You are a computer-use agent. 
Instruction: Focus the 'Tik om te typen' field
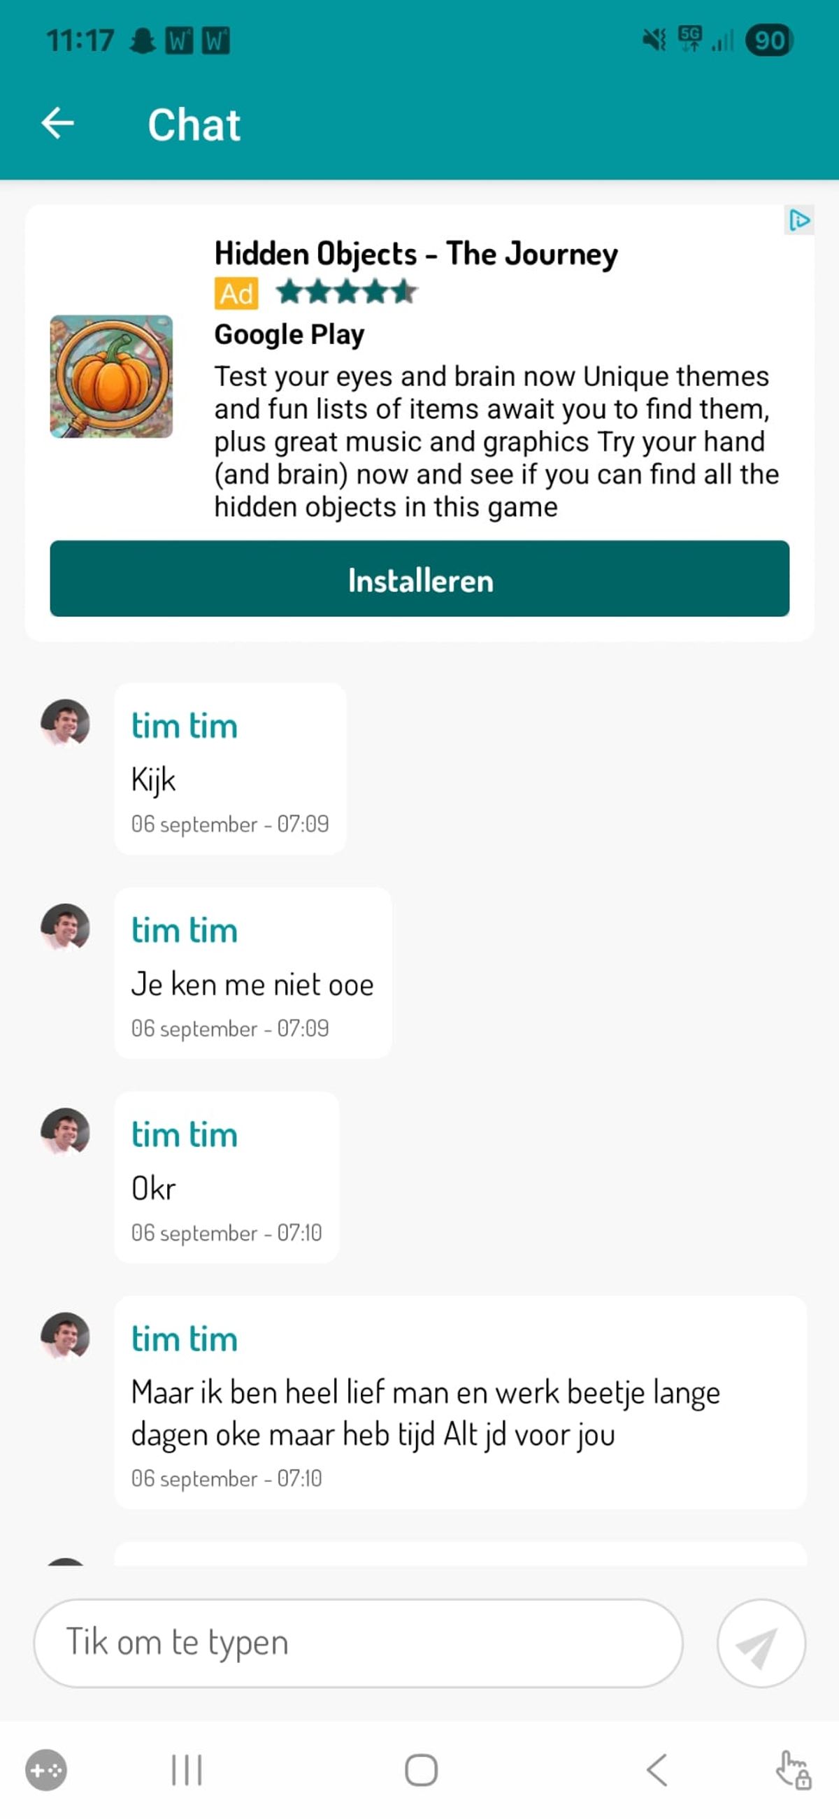pyautogui.click(x=358, y=1643)
